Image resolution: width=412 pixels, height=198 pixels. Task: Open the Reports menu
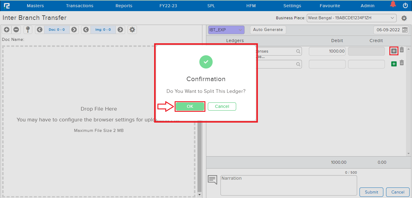tap(124, 6)
